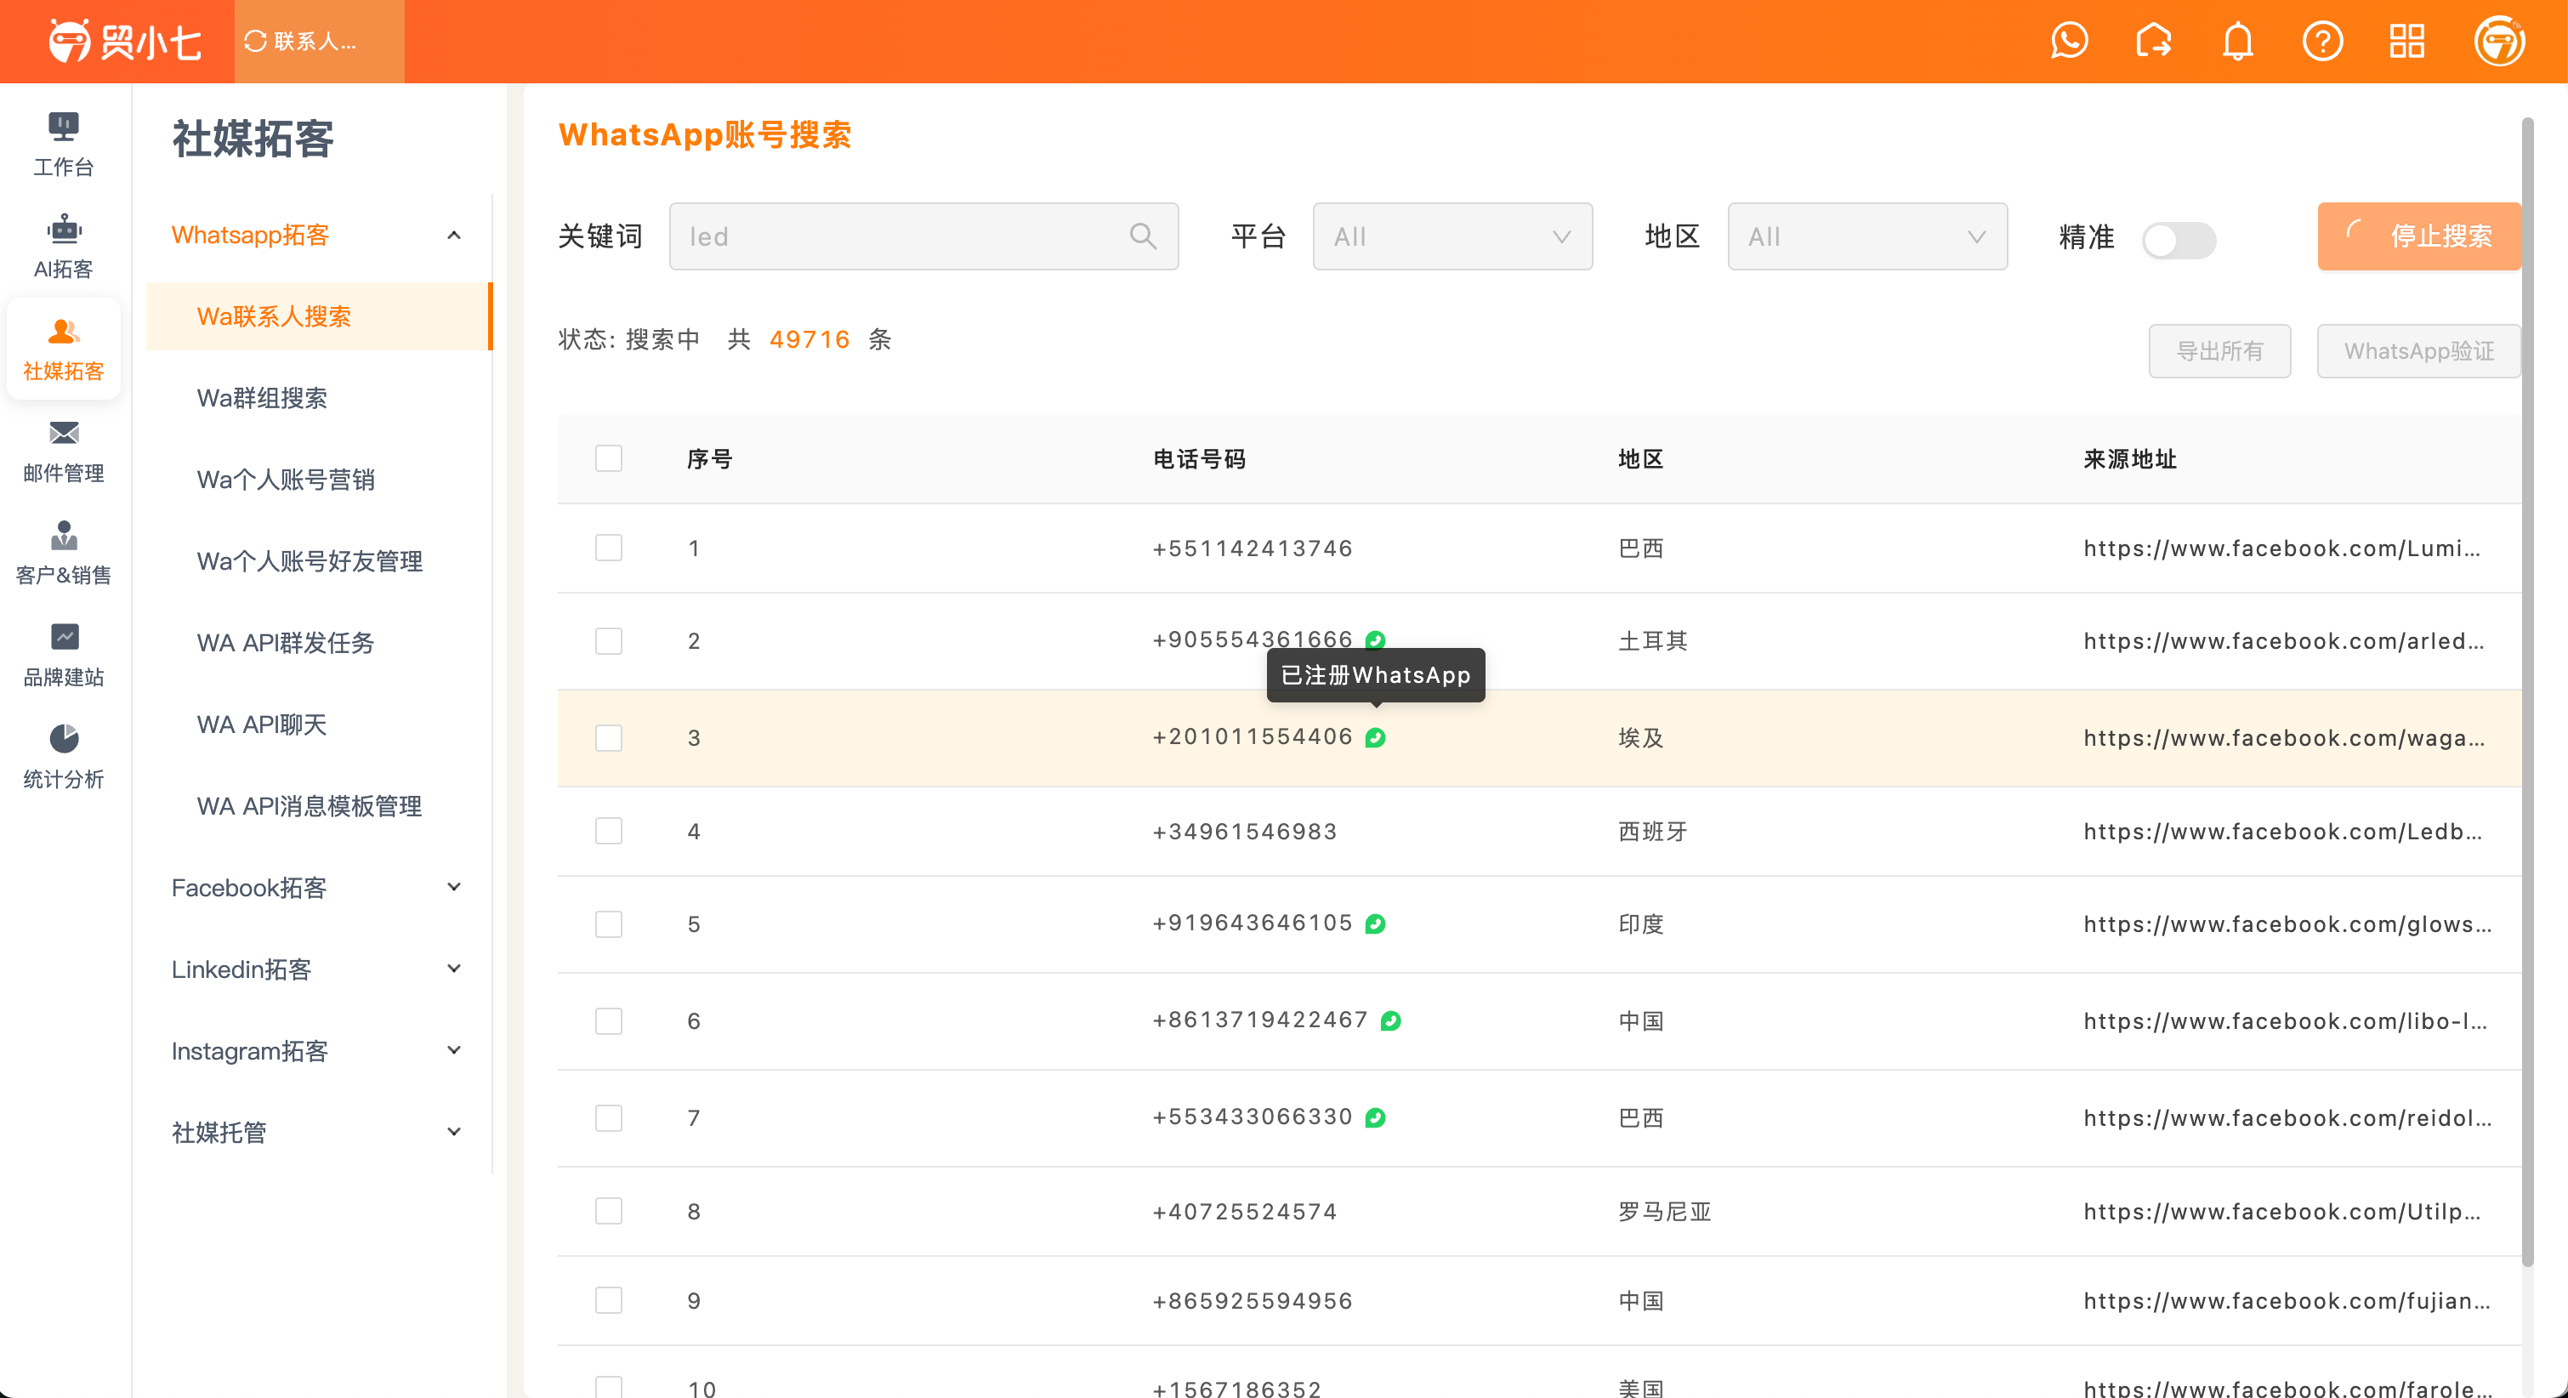Open facebook.com/arled... source link
The image size is (2568, 1398).
2284,641
